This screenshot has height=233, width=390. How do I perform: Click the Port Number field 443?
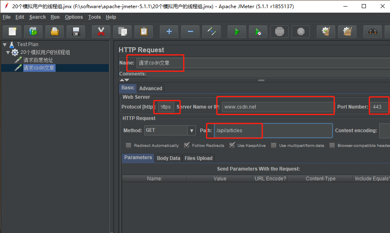tap(380, 107)
